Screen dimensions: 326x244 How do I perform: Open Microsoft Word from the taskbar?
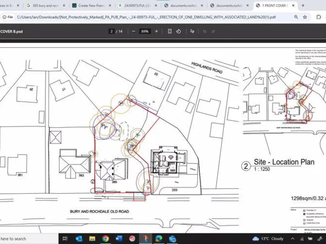click(119, 239)
